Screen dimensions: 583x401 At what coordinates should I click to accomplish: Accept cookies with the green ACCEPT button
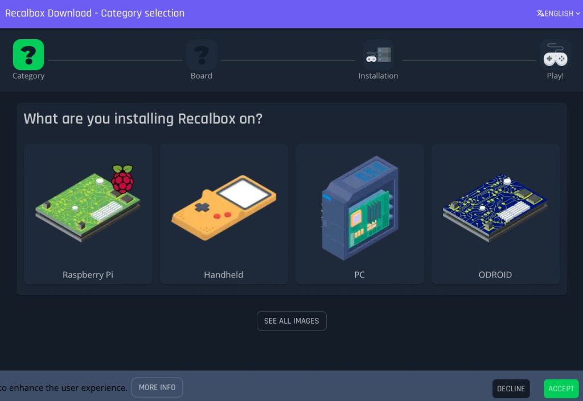point(561,388)
